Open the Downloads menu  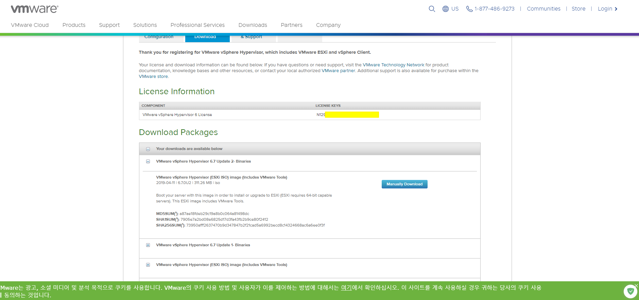click(253, 25)
